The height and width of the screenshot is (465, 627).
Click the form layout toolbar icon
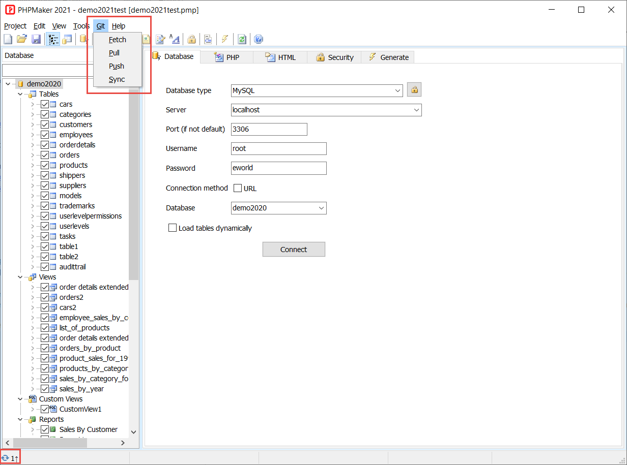(x=208, y=39)
